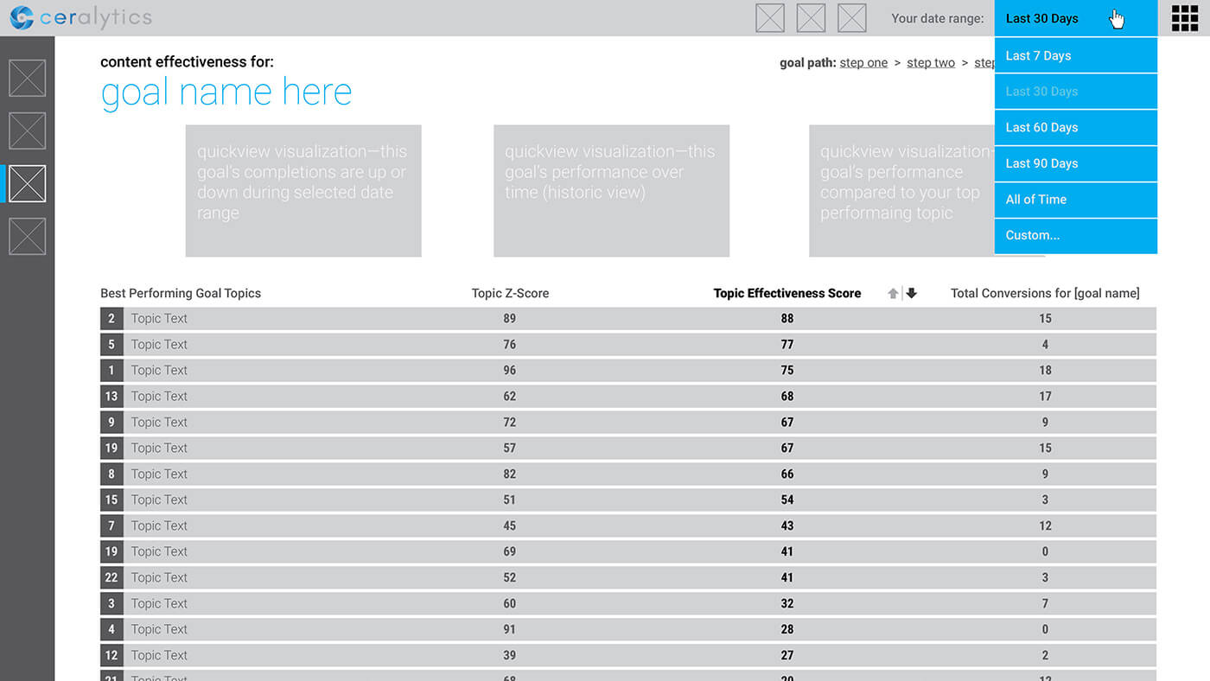Open the apps grid icon top right
Image resolution: width=1210 pixels, height=681 pixels.
(x=1184, y=17)
